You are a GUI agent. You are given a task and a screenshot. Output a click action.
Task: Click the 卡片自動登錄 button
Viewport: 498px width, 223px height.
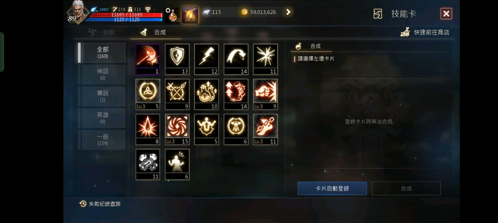(332, 188)
